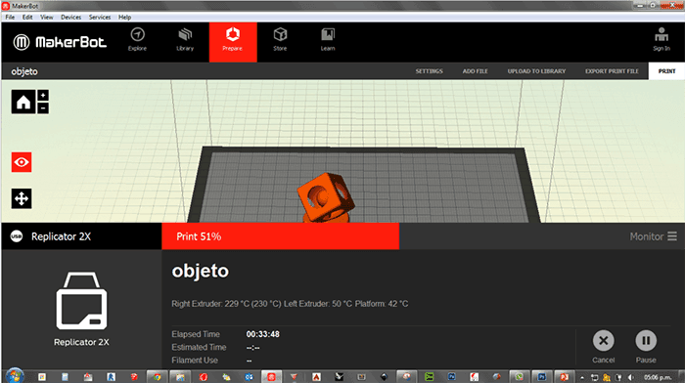Click the PRINT button
Viewport: 685px width, 383px height.
click(x=666, y=71)
